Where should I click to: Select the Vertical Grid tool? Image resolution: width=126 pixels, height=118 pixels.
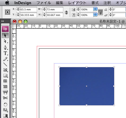[x=5, y=87]
